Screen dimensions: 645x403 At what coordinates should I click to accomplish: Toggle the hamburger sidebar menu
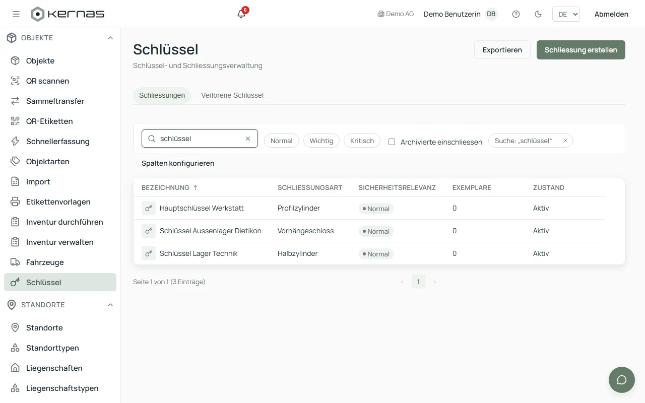pyautogui.click(x=16, y=14)
